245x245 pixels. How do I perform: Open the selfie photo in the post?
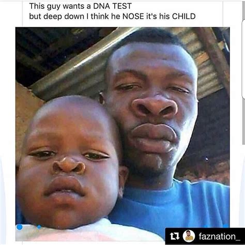(122, 134)
